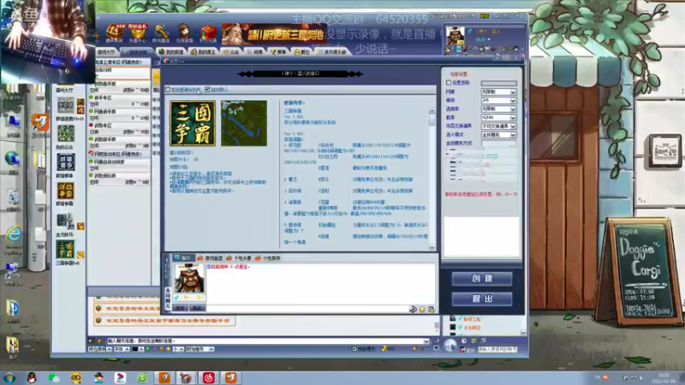Open the network speed dropdown
The image size is (685, 385).
(498, 92)
